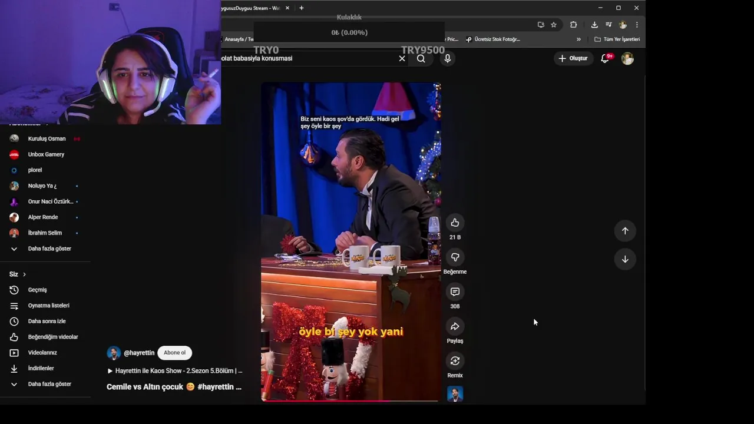Open Kuruluş Osman subscription channel
The image size is (754, 424).
tap(45, 139)
